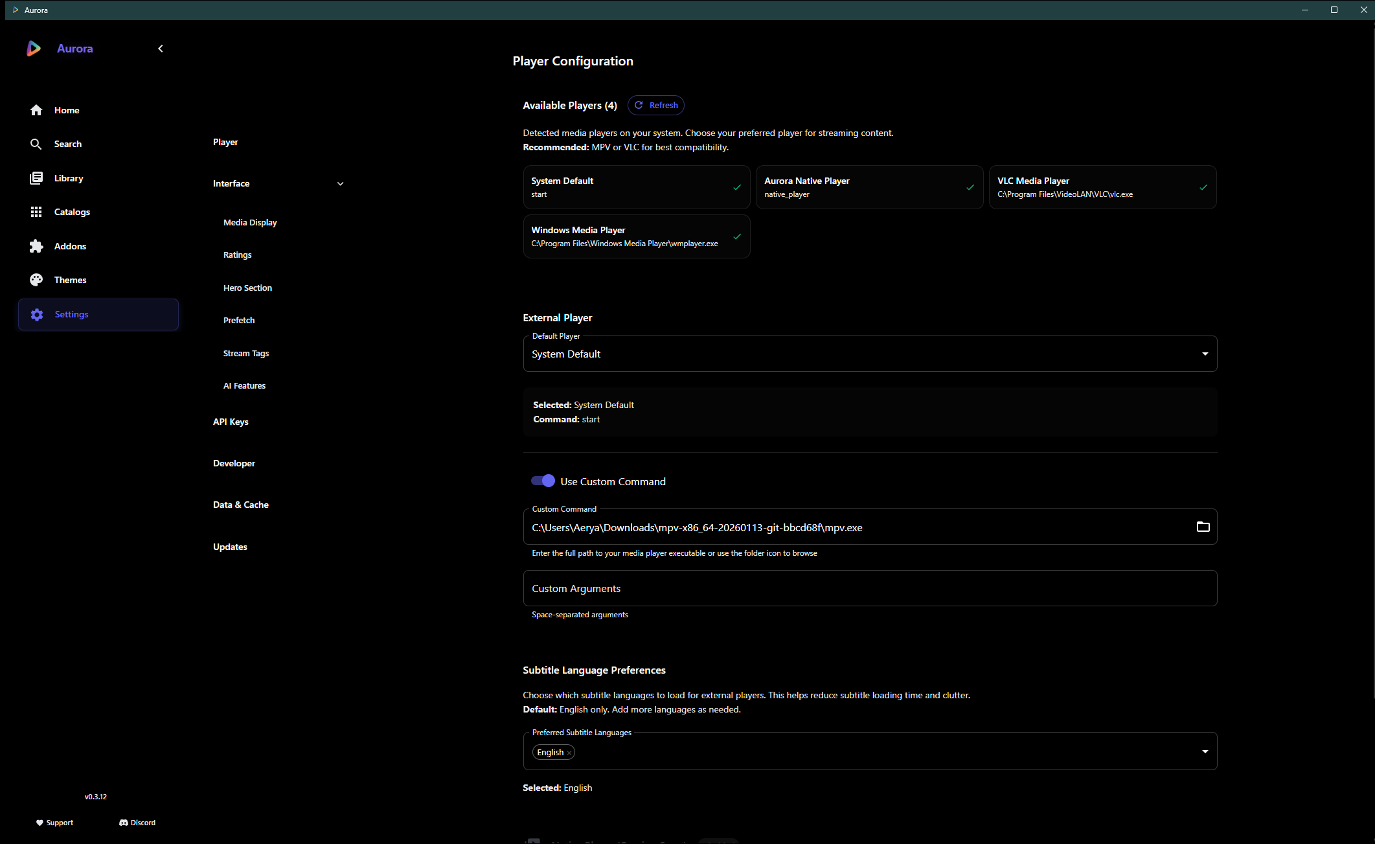
Task: Click the Addons puzzle piece icon
Action: pos(36,246)
